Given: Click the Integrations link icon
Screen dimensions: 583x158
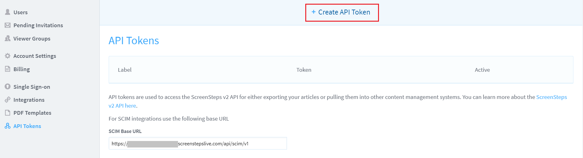Looking at the screenshot, I should (8, 100).
